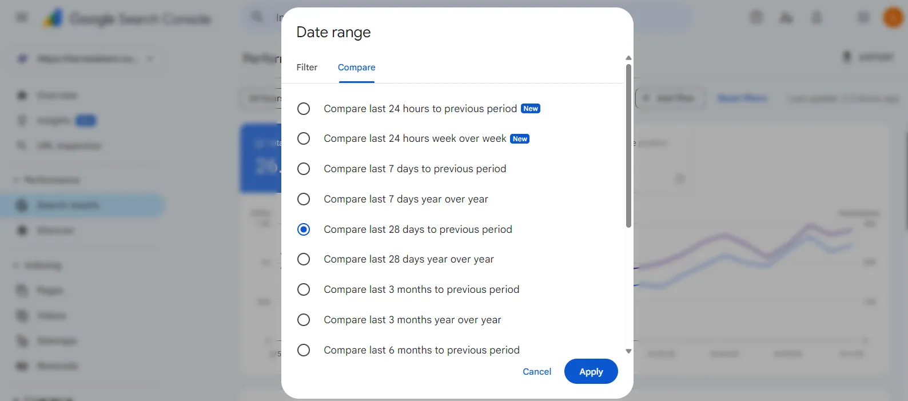Choose Compare last 7 days year over year
Viewport: 908px width, 401px height.
pos(304,199)
